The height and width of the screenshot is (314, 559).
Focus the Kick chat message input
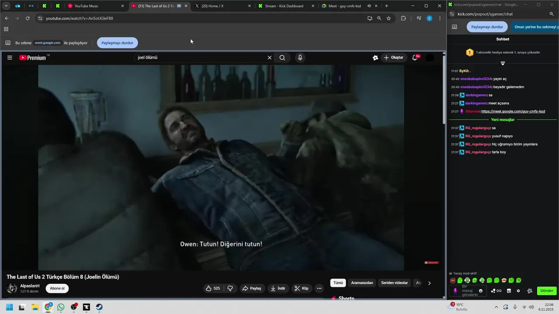[467, 291]
